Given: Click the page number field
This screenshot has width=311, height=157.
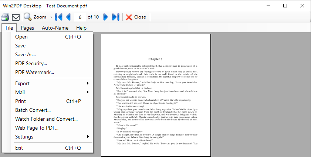Looking at the screenshot, I should point(80,17).
